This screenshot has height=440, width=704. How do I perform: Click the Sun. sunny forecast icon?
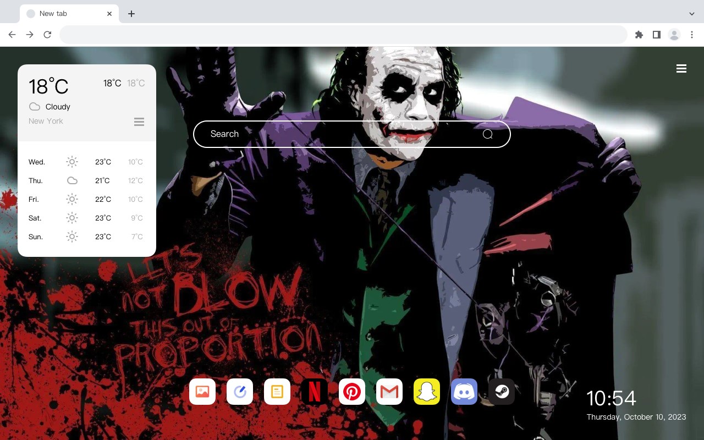pos(72,237)
